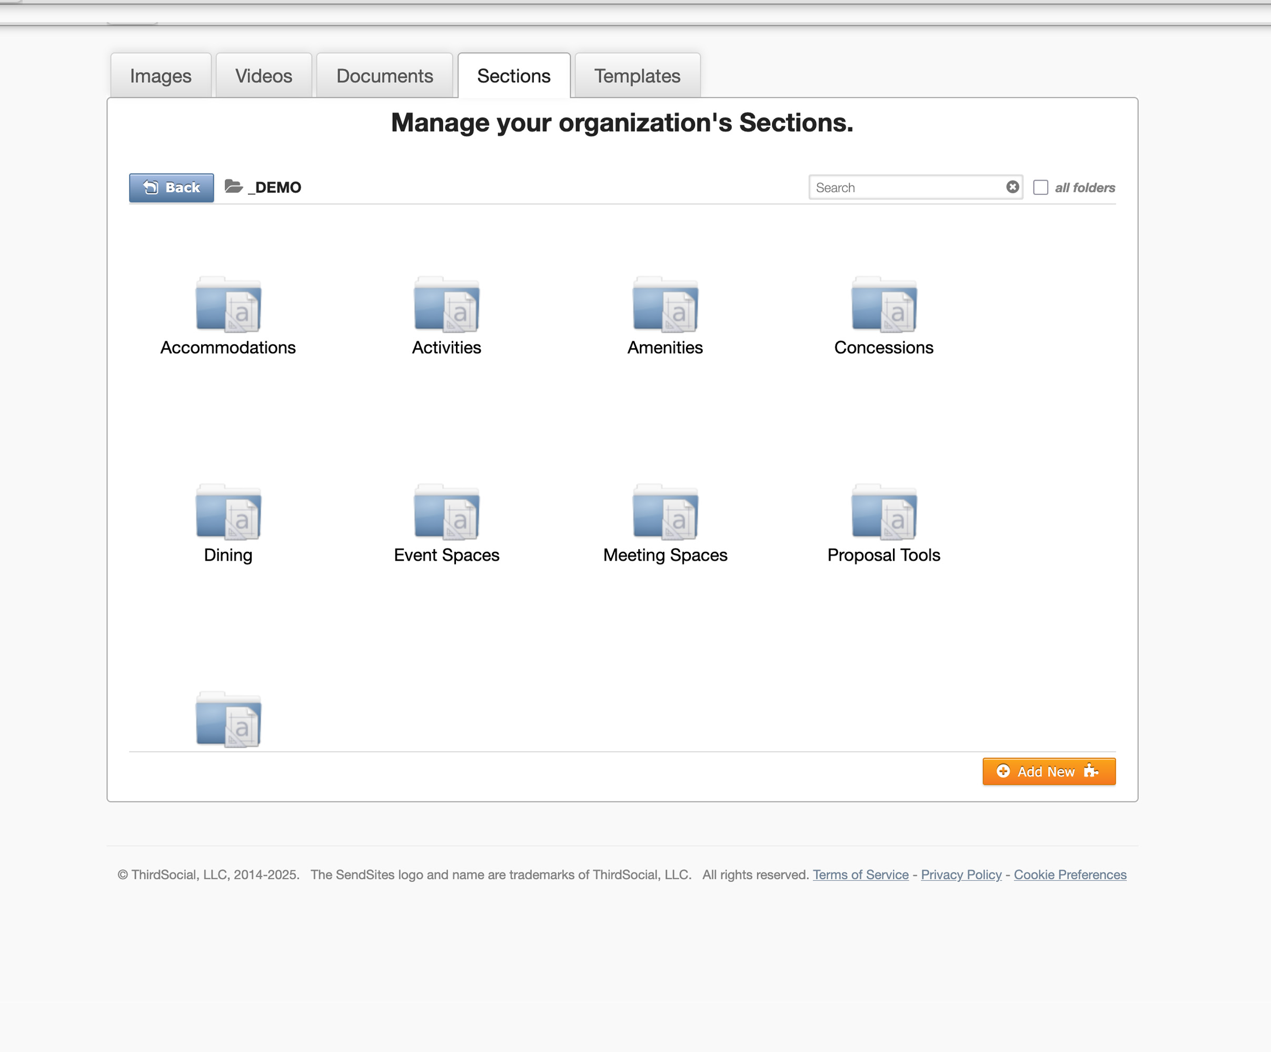This screenshot has height=1052, width=1271.
Task: Open the Accommodations folder icon
Action: click(228, 305)
